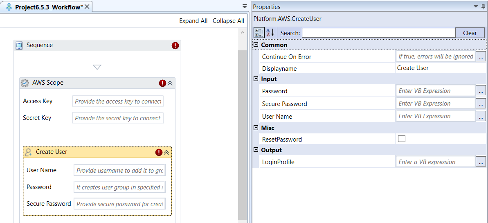Open expression editor for Secure Password property
Screen dimensions: 488x223
[481, 104]
